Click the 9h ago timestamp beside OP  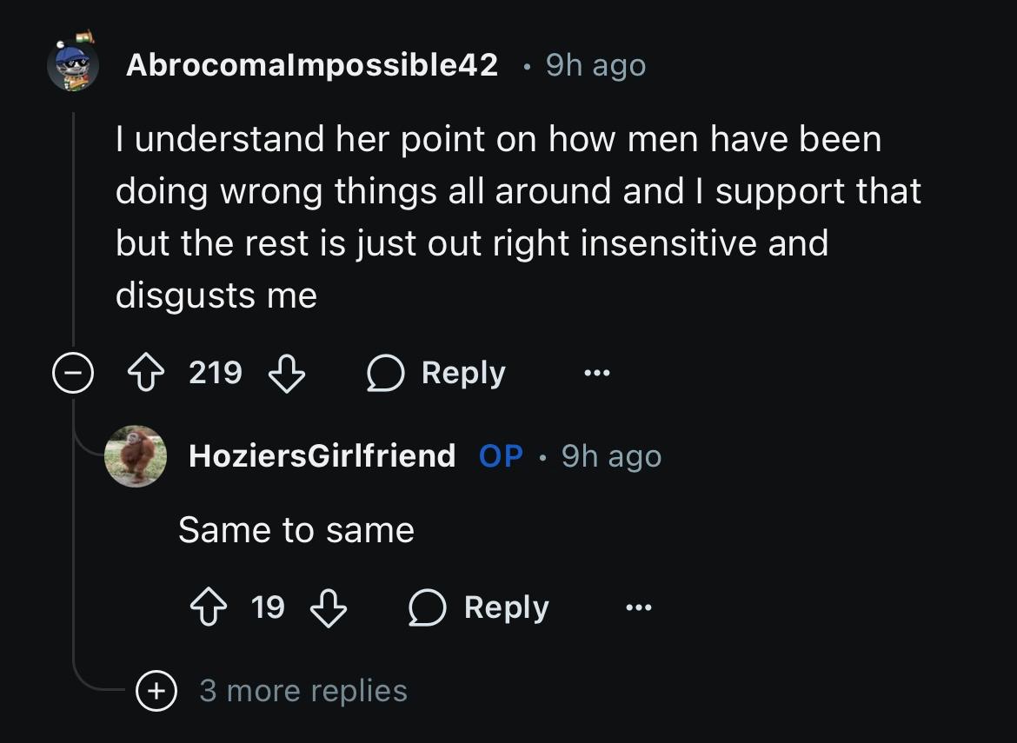(612, 455)
